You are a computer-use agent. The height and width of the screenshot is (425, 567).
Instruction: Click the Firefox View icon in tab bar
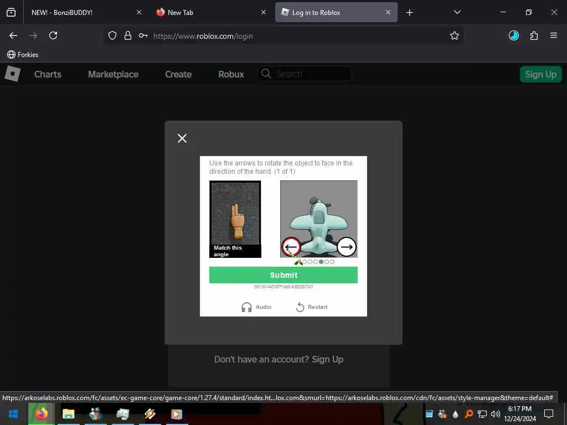[11, 12]
